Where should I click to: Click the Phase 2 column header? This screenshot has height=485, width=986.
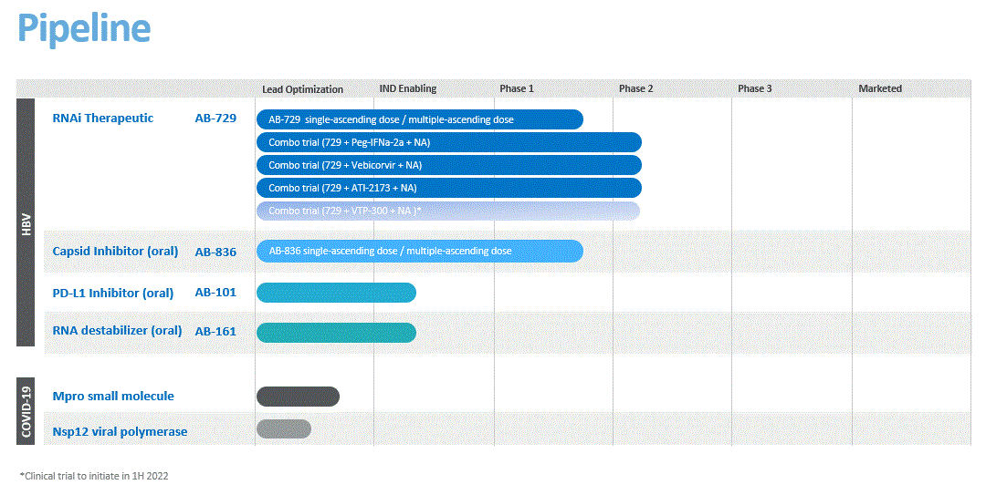click(635, 88)
